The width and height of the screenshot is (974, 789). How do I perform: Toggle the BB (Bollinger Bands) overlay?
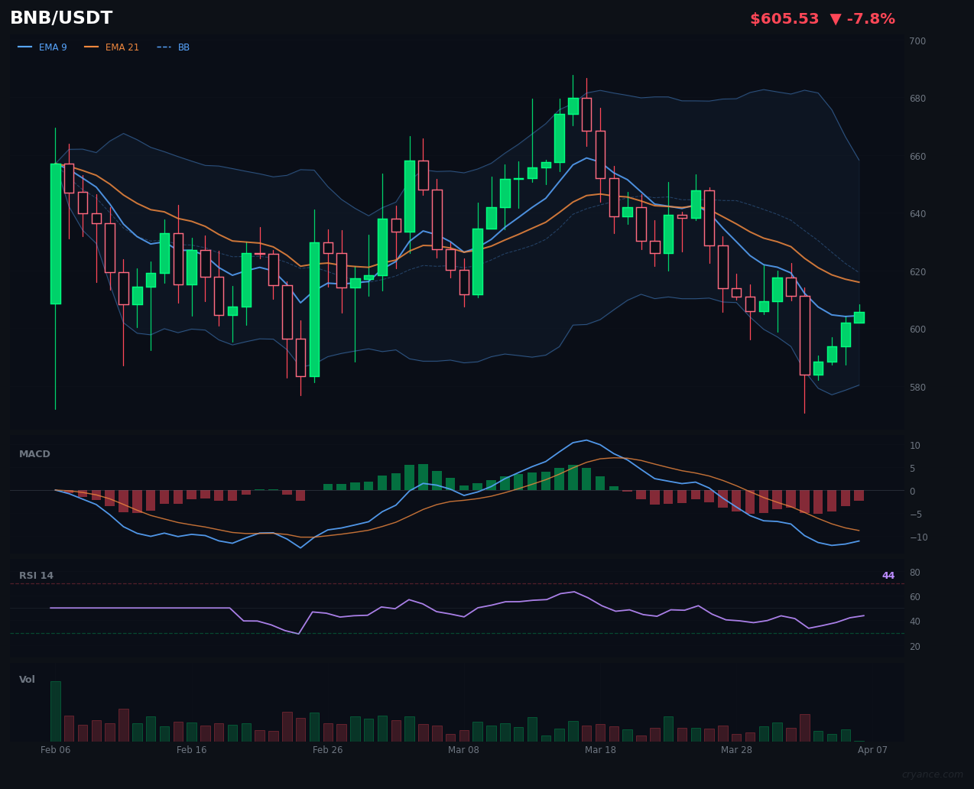point(183,47)
